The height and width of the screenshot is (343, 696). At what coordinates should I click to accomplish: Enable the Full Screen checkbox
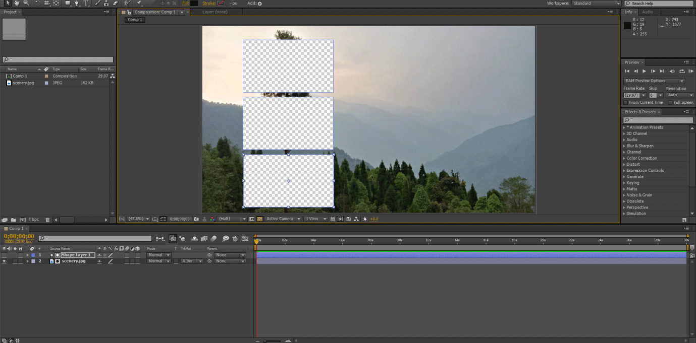coord(670,102)
